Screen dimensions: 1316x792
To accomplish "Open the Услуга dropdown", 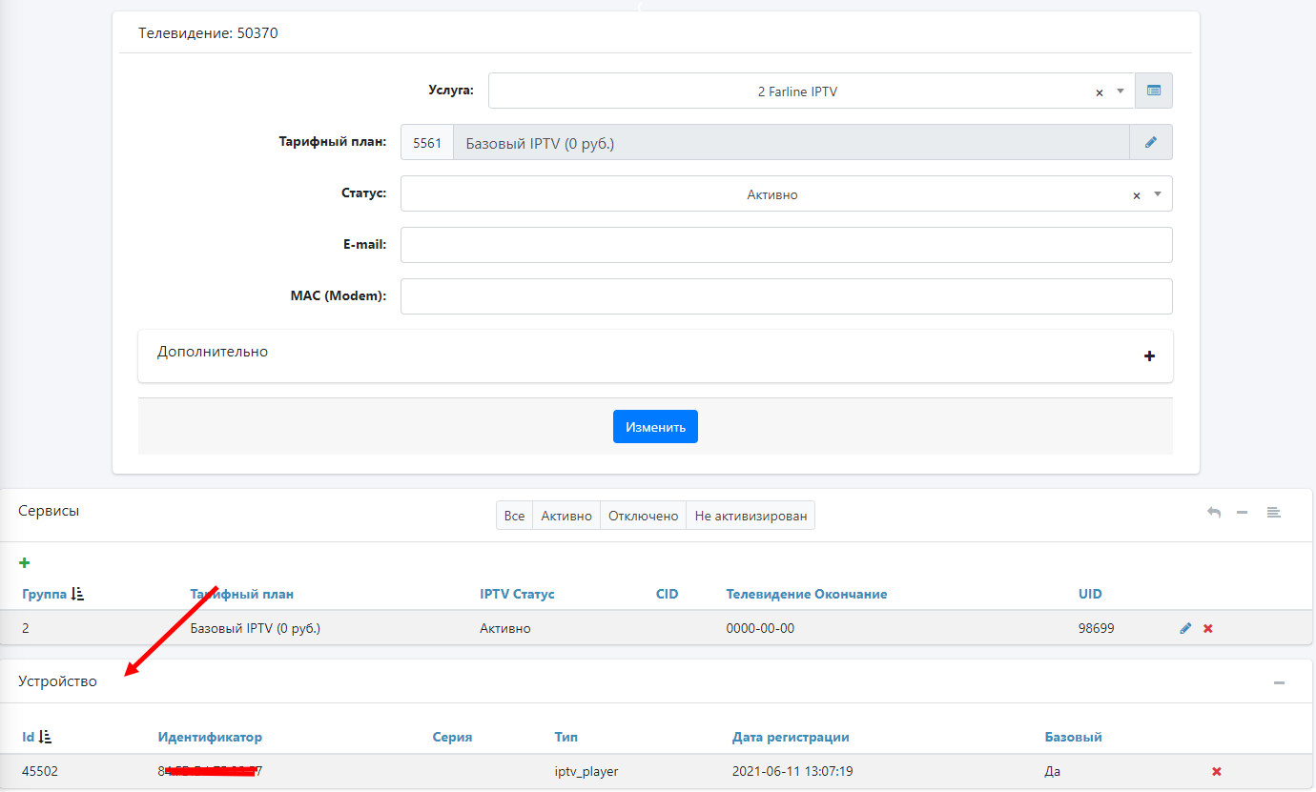I will point(1121,91).
